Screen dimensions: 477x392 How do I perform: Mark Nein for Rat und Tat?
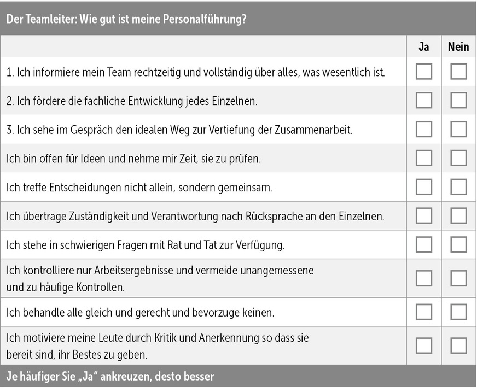click(458, 244)
